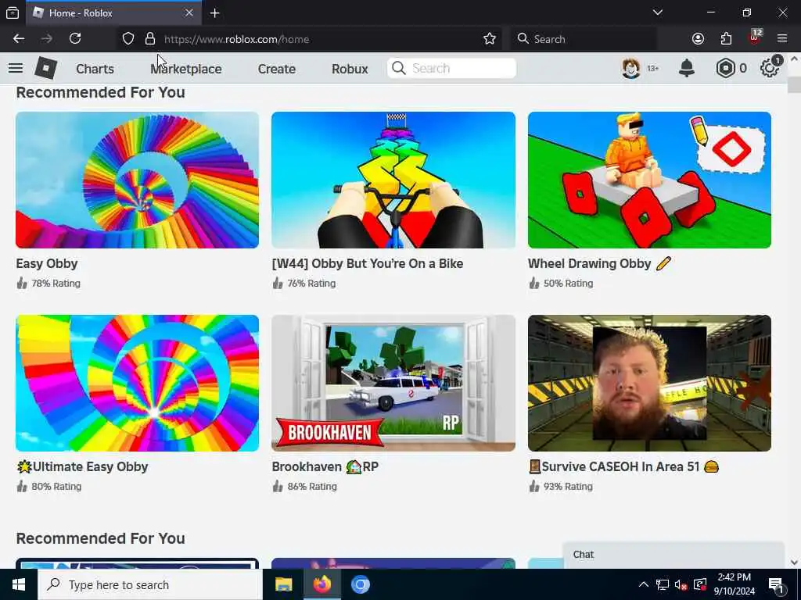Open the Roblox notifications bell
This screenshot has height=600, width=801.
[687, 68]
